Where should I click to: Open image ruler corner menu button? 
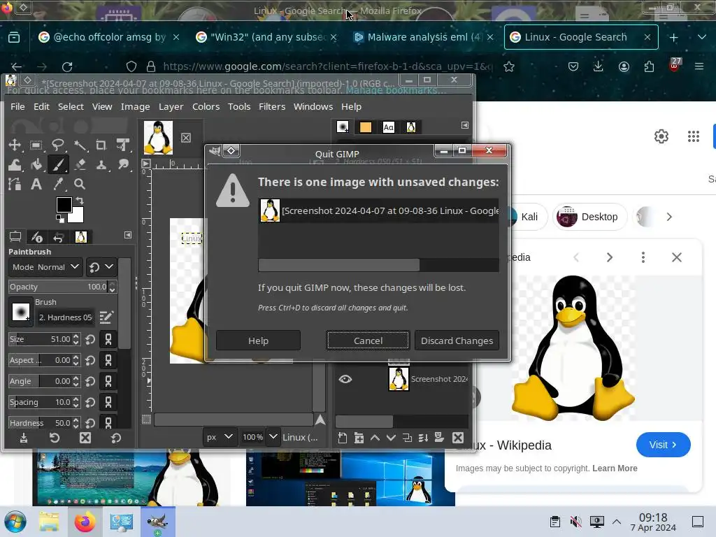pos(146,164)
